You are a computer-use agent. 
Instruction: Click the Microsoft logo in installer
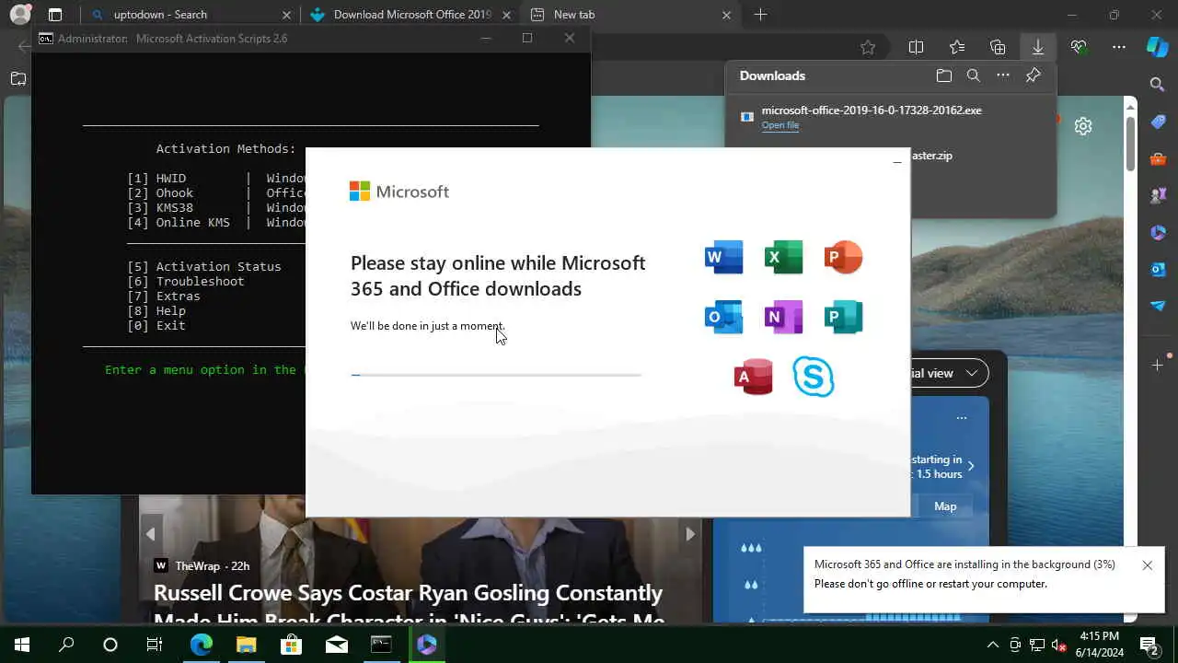tap(399, 192)
